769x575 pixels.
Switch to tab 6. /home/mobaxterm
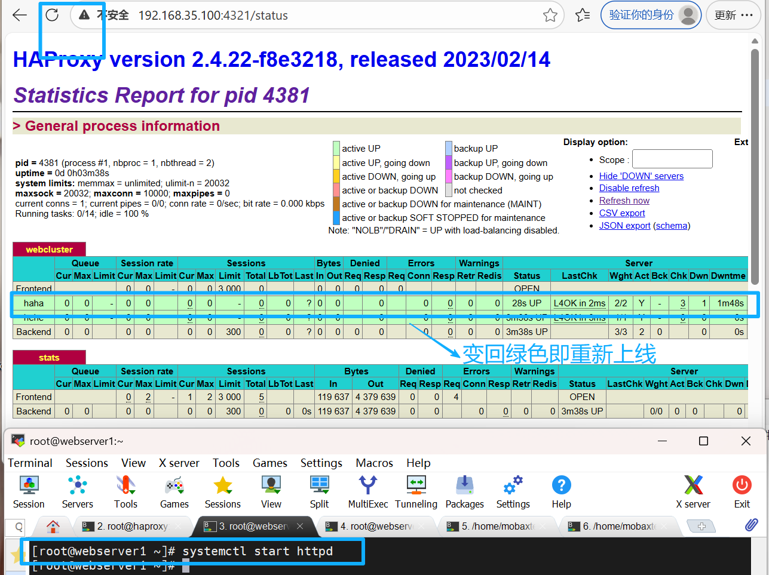[x=619, y=526]
